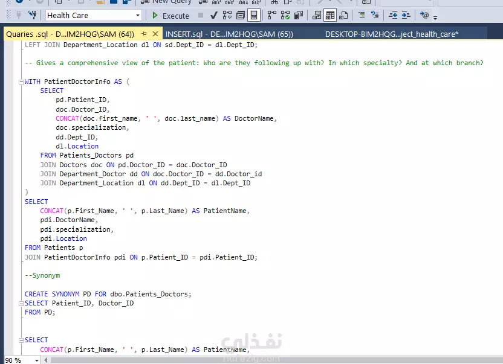
Task: Click 'FROM Patients_Doctors pd' line
Action: click(87, 155)
